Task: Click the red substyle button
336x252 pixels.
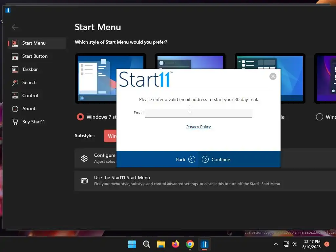Action: pos(110,136)
